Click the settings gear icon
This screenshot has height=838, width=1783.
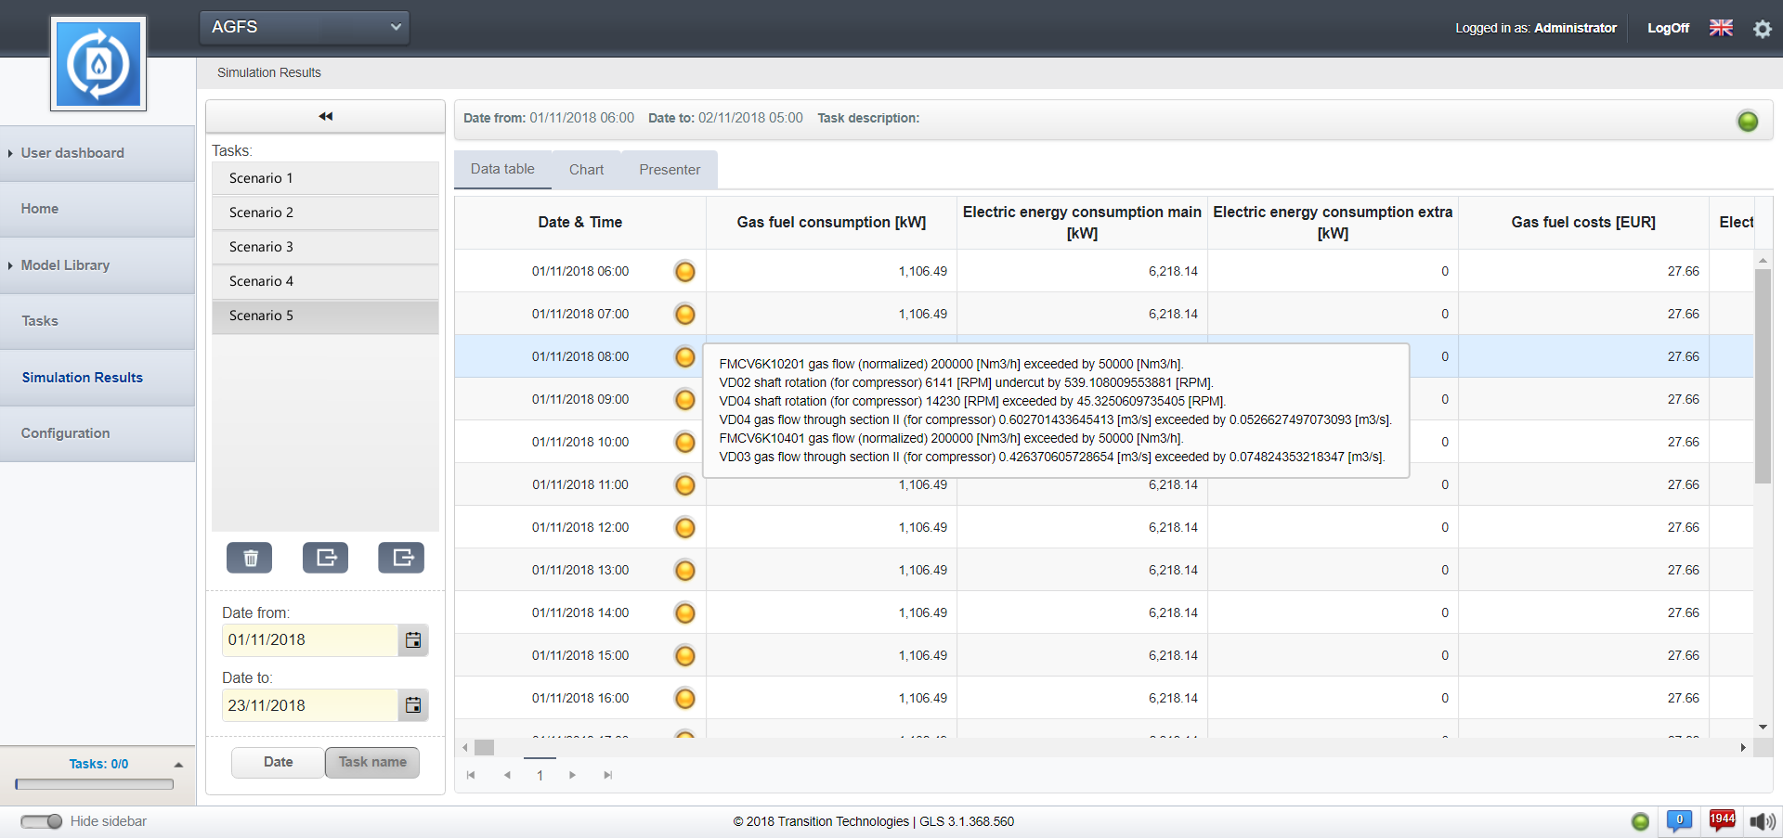point(1762,29)
